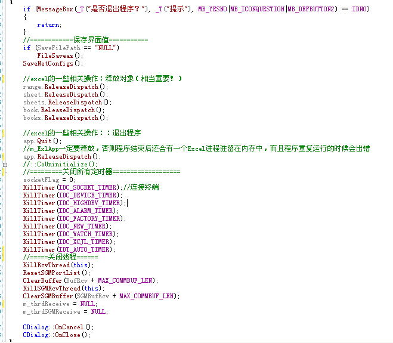Click the '退出程序' excel comment line

point(82,133)
